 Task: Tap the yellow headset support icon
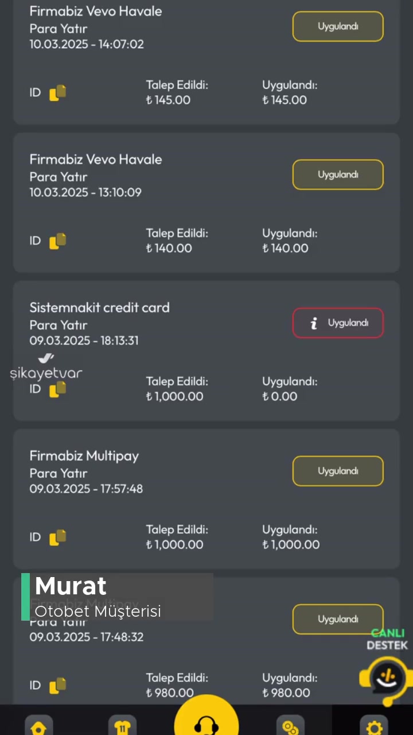click(206, 718)
